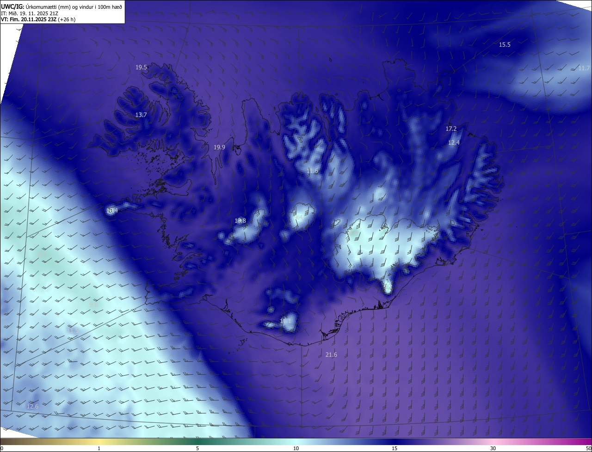
Task: Click the 10 tick on the color scale
Action: click(x=296, y=449)
